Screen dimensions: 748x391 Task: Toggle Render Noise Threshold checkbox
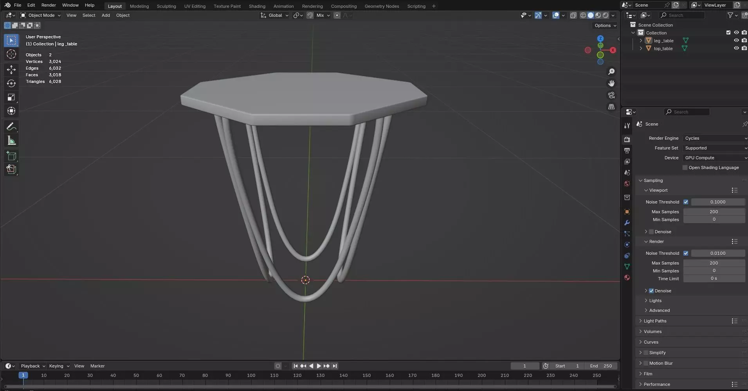[x=686, y=253]
